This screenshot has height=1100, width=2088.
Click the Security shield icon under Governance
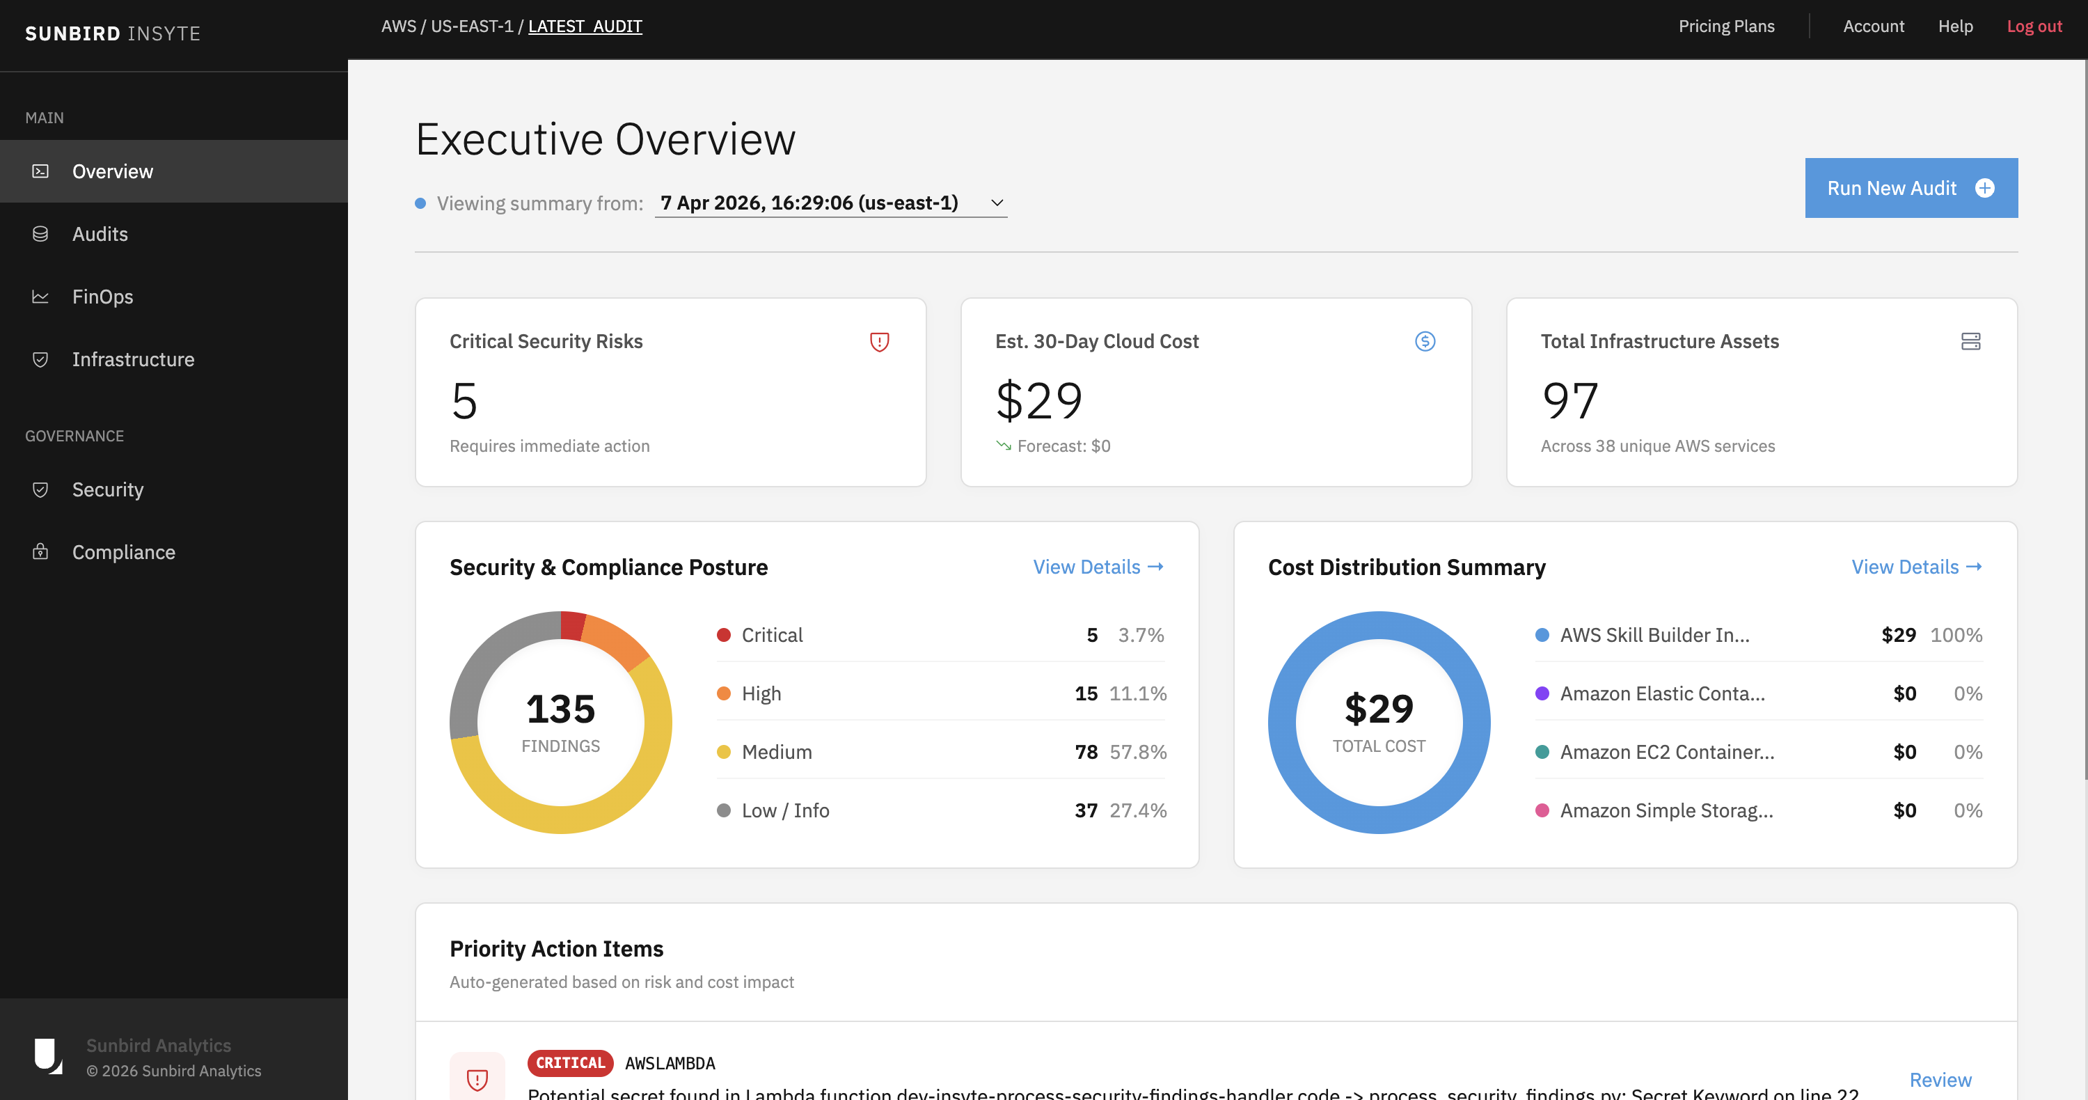click(40, 489)
